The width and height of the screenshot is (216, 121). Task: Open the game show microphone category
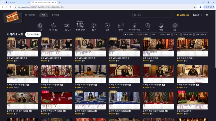(94, 27)
